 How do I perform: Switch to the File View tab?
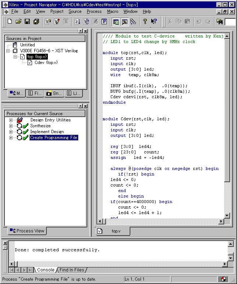coord(35,93)
